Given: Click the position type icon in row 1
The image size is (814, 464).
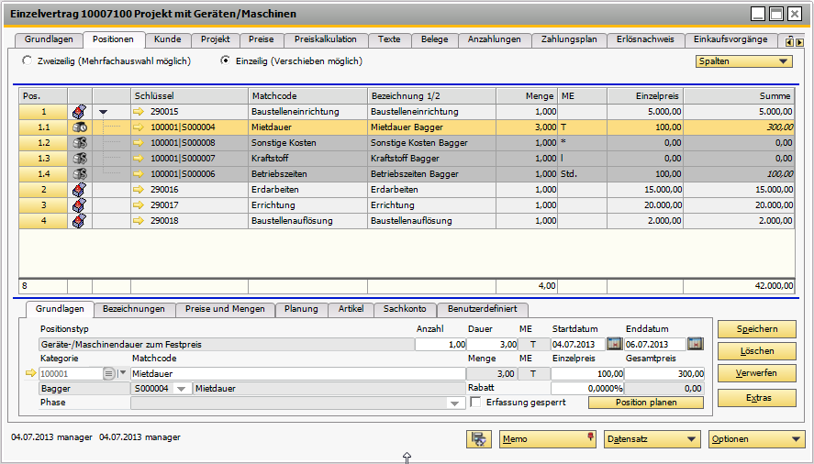Looking at the screenshot, I should (x=80, y=112).
